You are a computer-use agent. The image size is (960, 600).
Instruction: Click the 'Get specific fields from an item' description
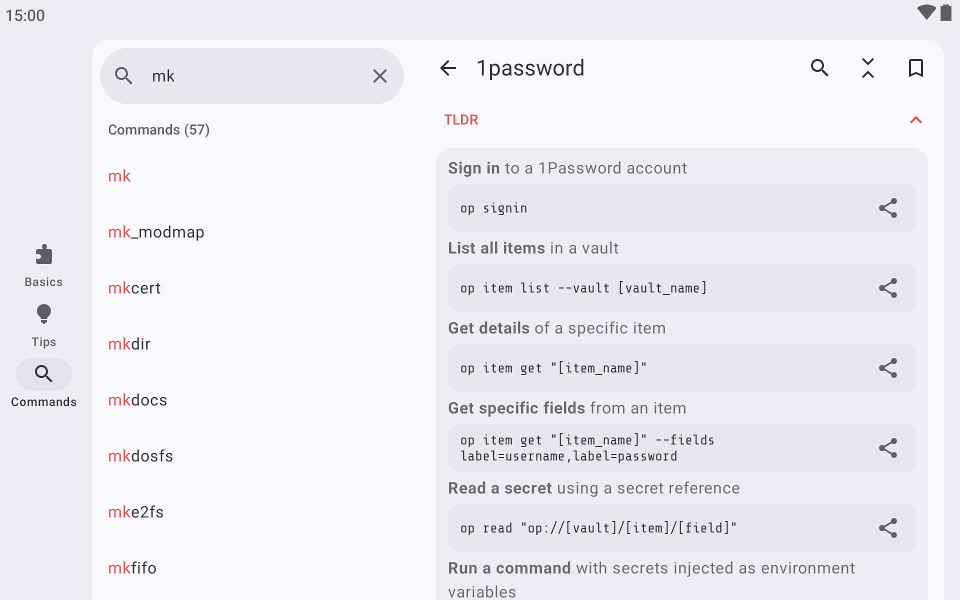tap(567, 408)
